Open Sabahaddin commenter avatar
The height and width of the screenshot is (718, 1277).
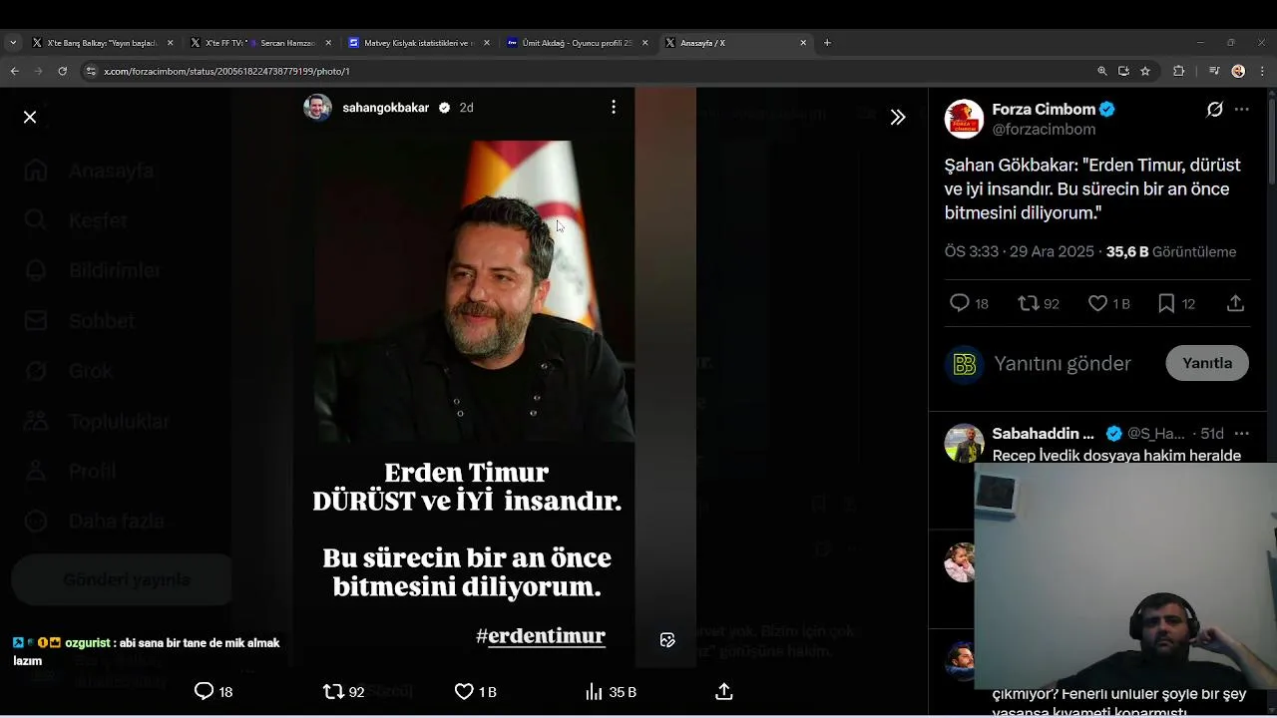[x=964, y=444]
